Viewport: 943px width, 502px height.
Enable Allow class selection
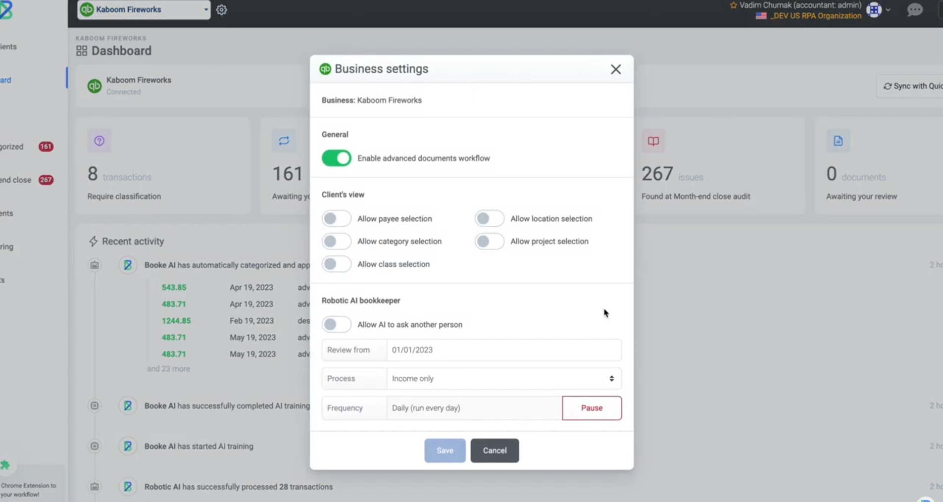pos(336,264)
